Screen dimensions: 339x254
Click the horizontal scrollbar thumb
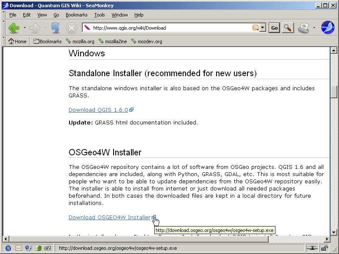(x=139, y=239)
